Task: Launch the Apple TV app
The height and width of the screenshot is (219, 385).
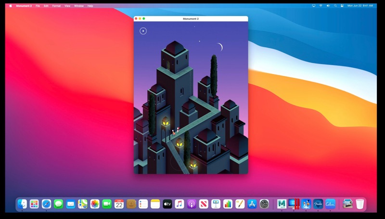Action: [x=167, y=204]
